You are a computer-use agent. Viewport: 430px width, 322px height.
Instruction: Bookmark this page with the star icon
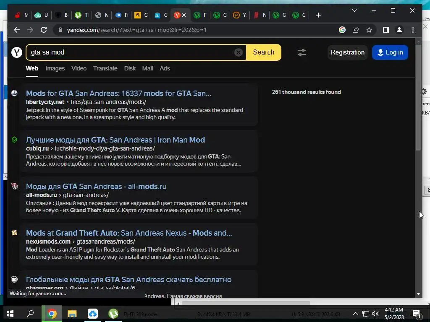tap(369, 30)
